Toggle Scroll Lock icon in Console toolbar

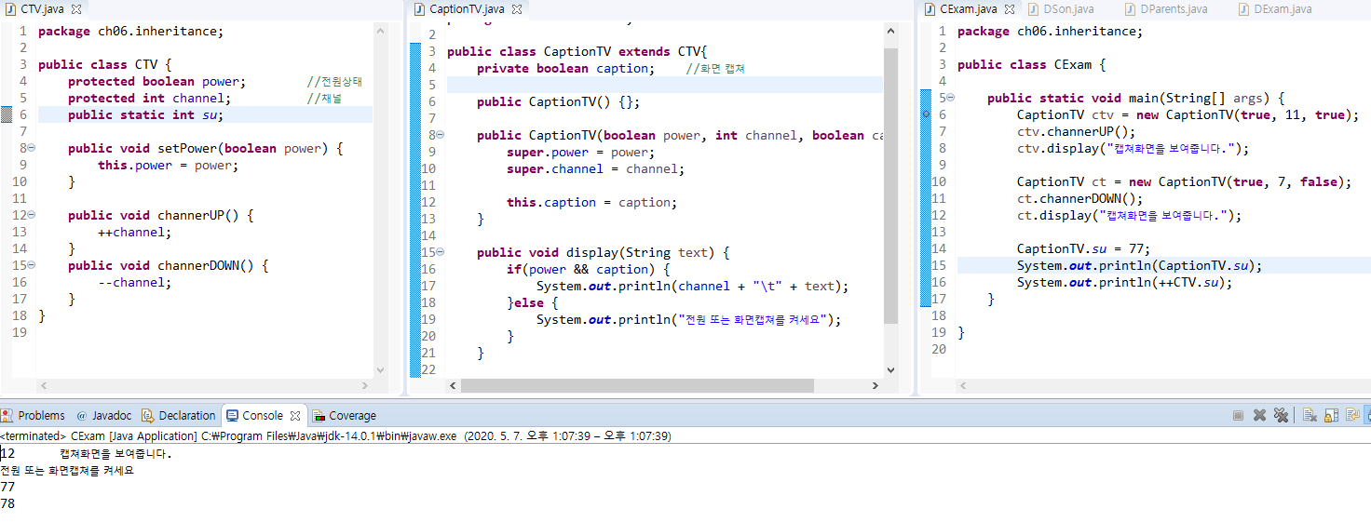click(x=1332, y=415)
